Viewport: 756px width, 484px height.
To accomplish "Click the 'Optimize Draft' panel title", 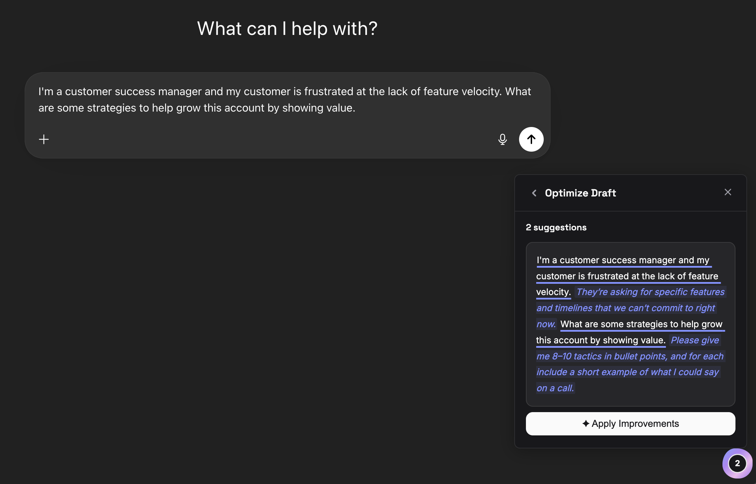I will 580,193.
